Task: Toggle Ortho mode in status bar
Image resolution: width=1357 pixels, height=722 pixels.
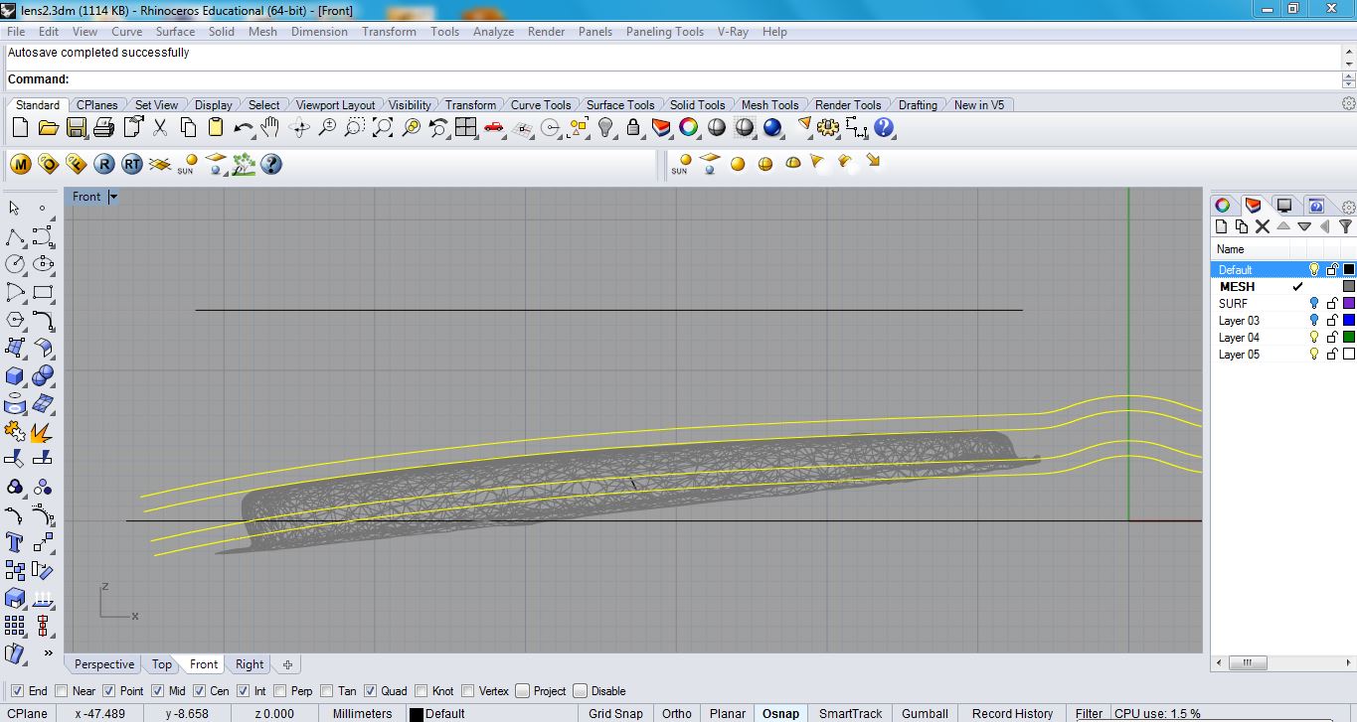Action: tap(677, 713)
